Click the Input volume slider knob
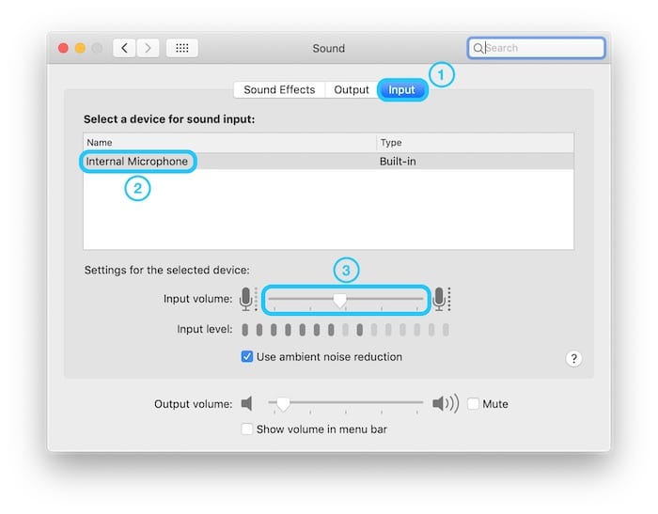The image size is (658, 514). pyautogui.click(x=339, y=300)
